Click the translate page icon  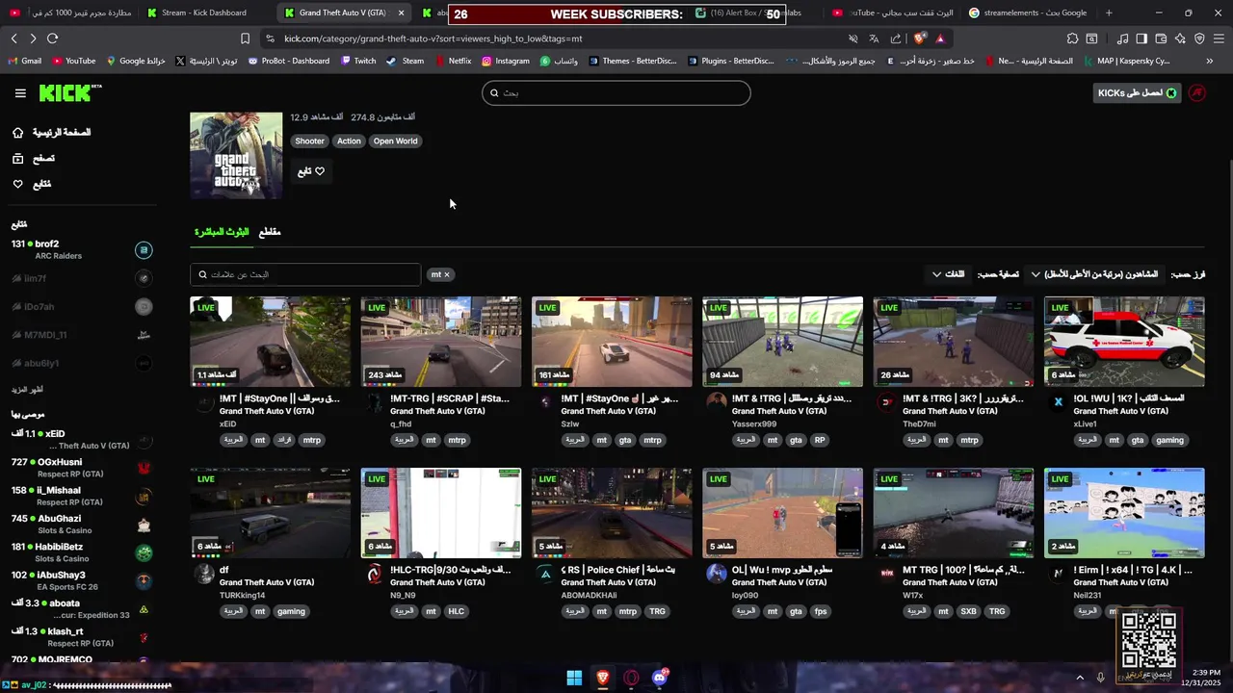pos(874,38)
